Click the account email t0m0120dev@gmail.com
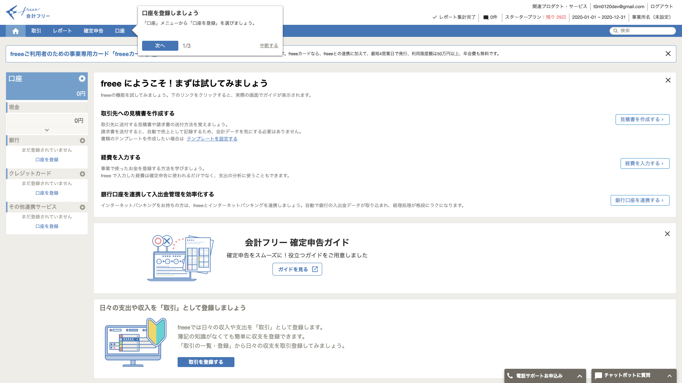 618,6
